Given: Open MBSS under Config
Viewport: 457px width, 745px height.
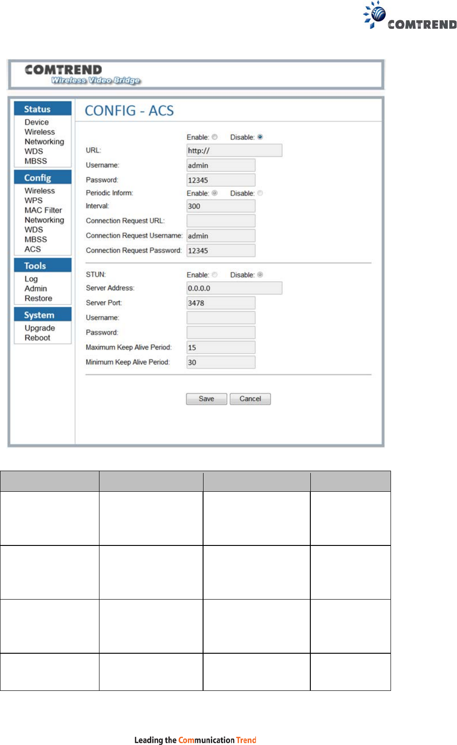Looking at the screenshot, I should [x=36, y=239].
